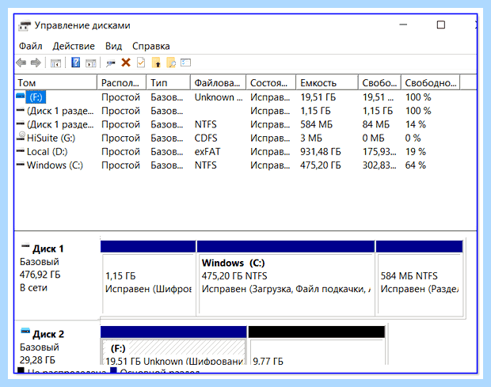Click the 19,51 ГБ capacity cell of F:
491x387 pixels.
[x=318, y=97]
